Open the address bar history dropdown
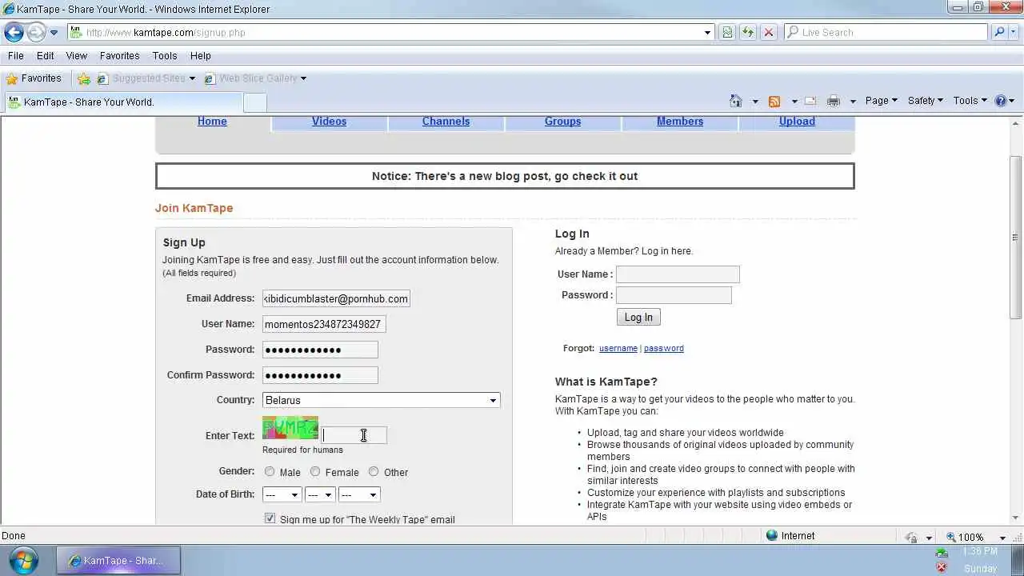Image resolution: width=1024 pixels, height=576 pixels. (x=707, y=33)
